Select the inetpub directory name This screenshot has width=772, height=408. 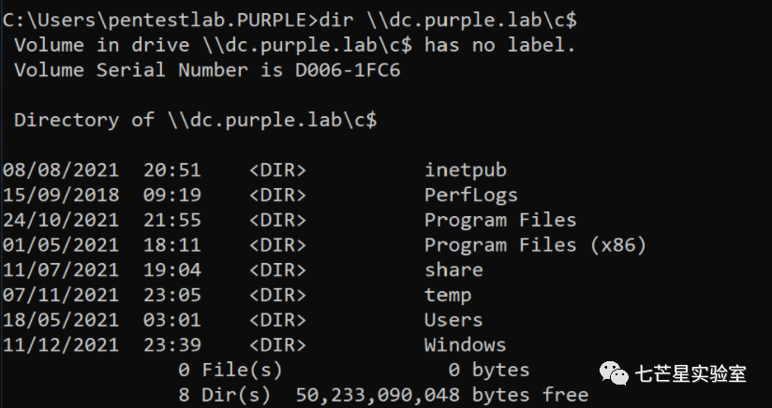click(x=466, y=170)
